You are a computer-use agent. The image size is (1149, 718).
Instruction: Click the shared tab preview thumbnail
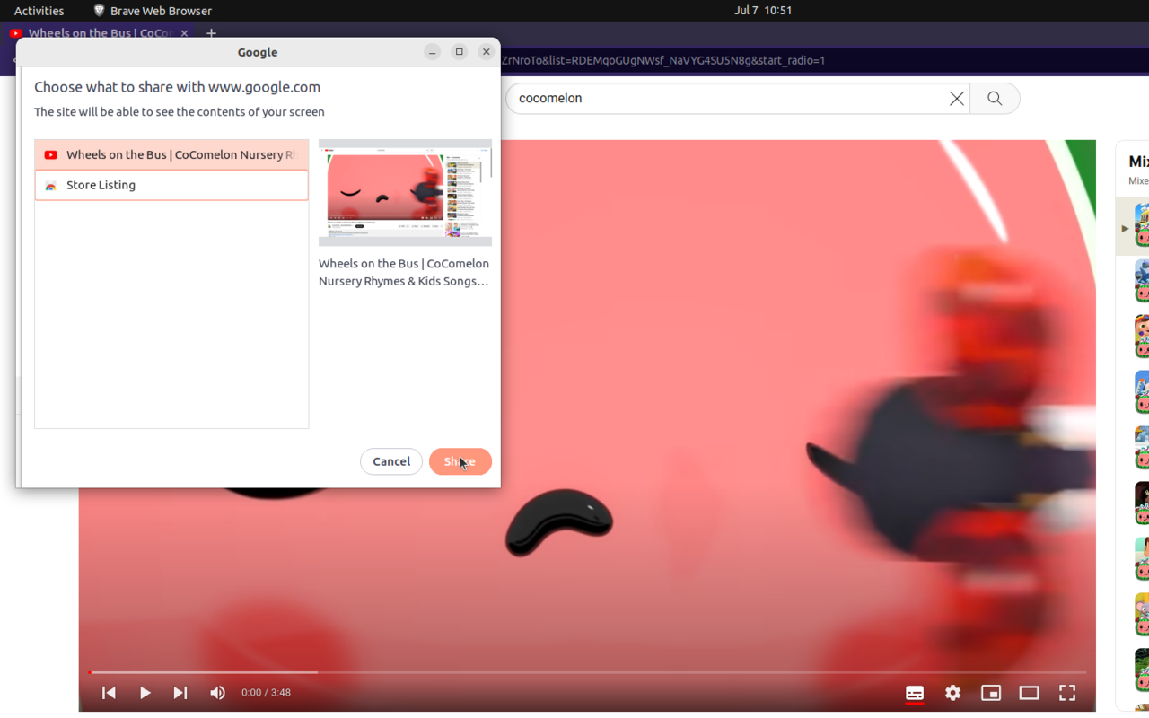coord(405,192)
